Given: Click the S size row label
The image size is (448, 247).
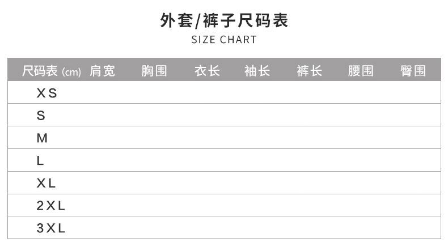Looking at the screenshot, I should coord(41,116).
